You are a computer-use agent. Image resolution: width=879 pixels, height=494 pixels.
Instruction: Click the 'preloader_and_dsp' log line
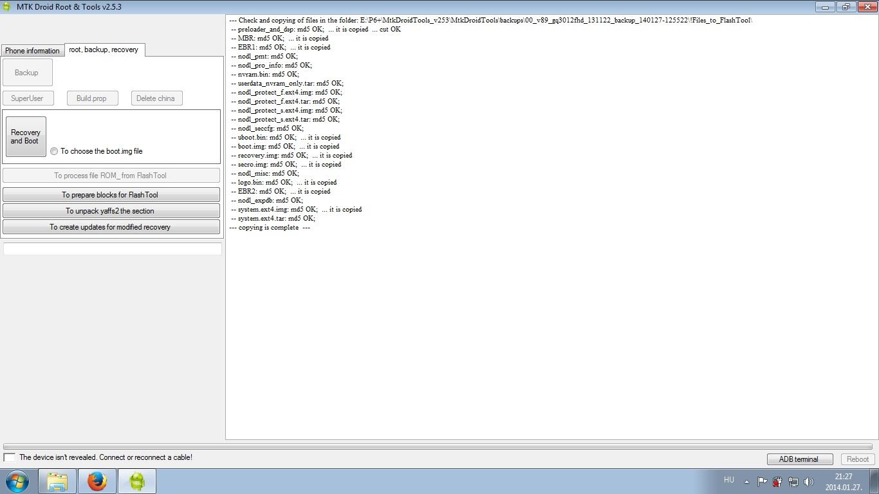tap(316, 30)
